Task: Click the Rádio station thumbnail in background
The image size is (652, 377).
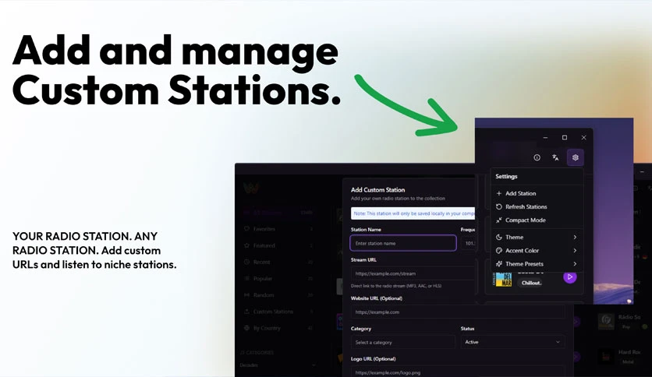Action: (x=606, y=321)
